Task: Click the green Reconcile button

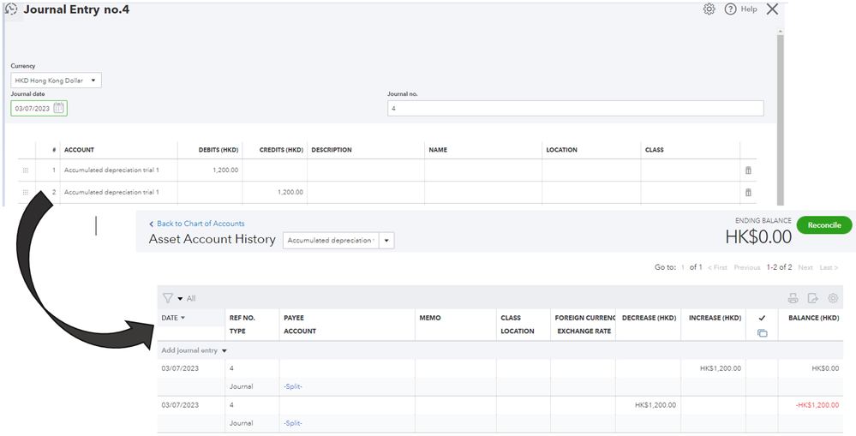Action: [x=824, y=225]
